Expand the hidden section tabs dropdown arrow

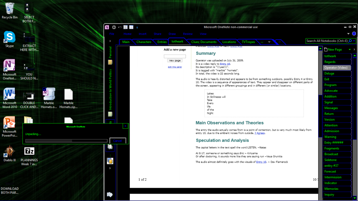[x=269, y=42]
